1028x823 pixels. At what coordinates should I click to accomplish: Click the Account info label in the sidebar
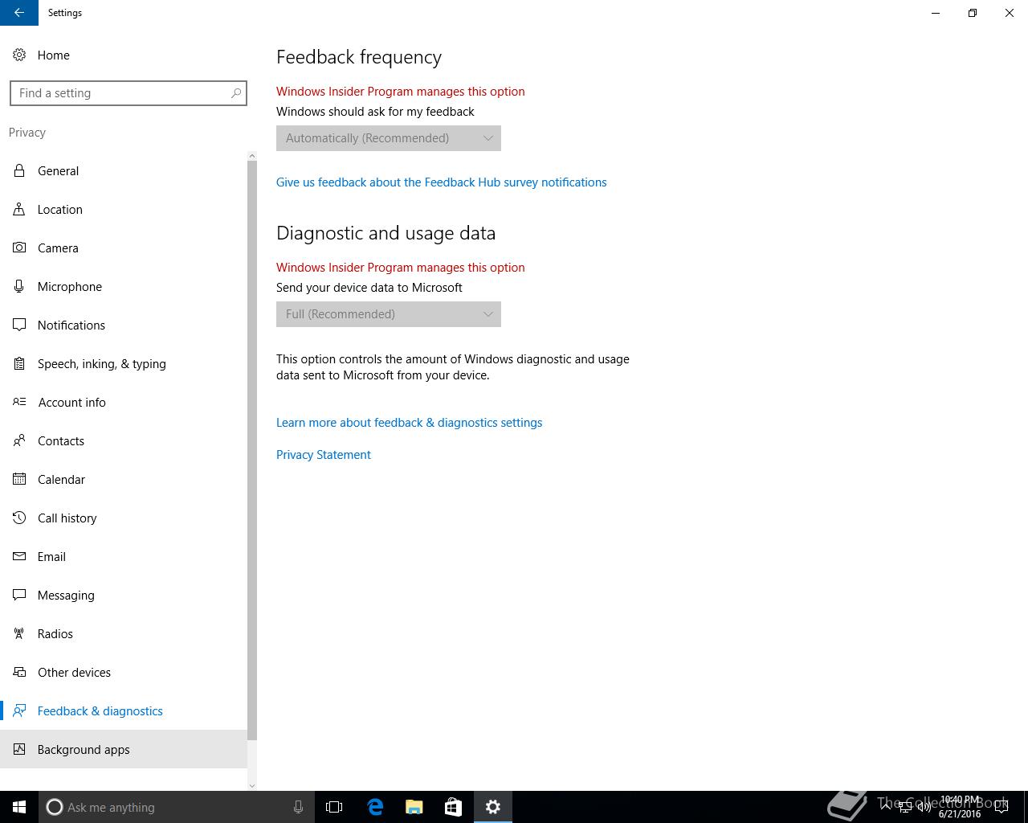[x=72, y=403]
